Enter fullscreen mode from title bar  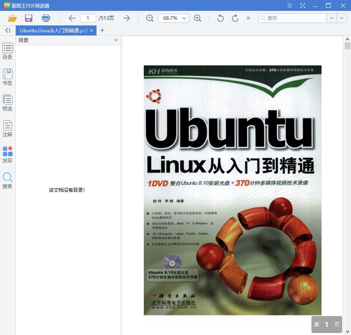click(x=303, y=6)
